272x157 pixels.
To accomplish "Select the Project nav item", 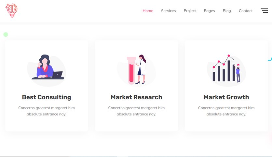I will (190, 11).
